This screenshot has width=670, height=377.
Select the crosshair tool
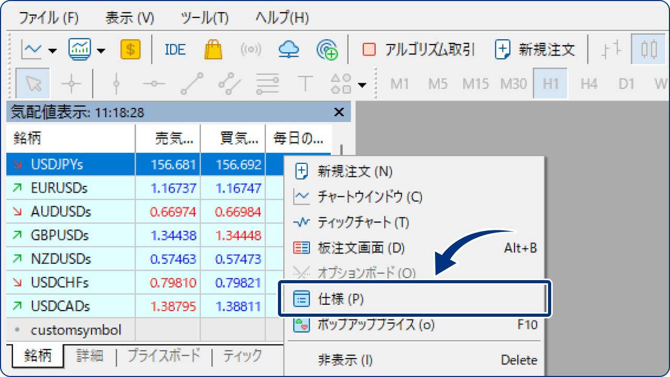(71, 83)
